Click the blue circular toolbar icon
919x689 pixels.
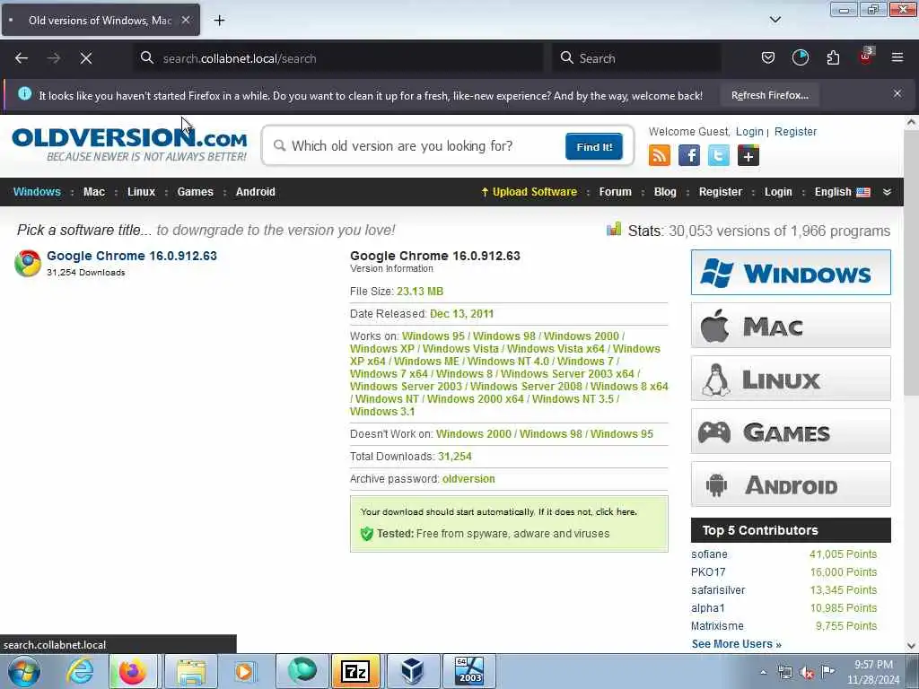point(800,58)
